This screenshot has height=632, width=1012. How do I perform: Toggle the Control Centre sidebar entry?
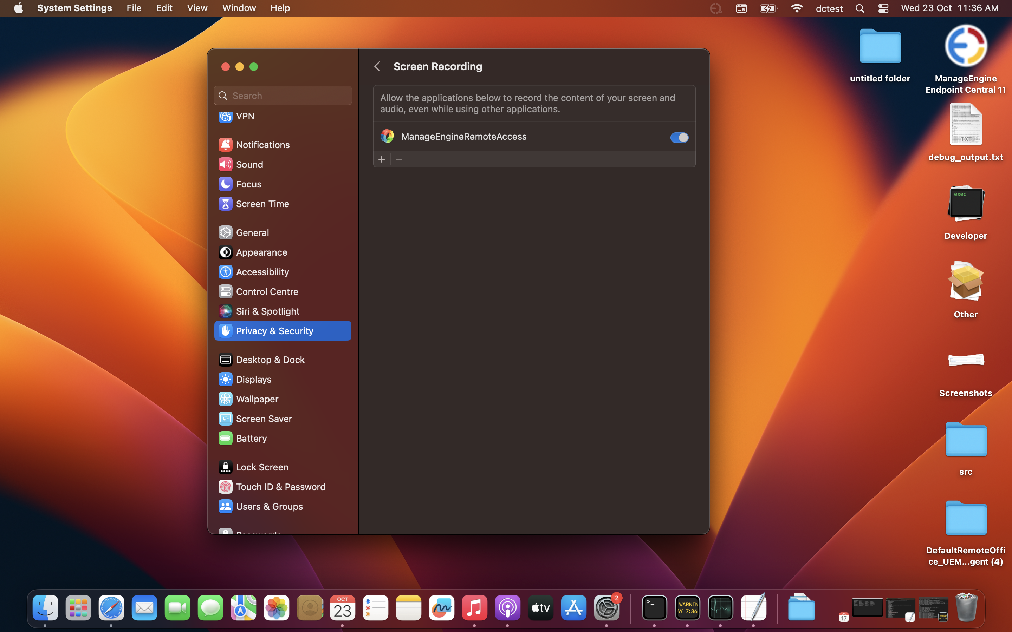(267, 291)
